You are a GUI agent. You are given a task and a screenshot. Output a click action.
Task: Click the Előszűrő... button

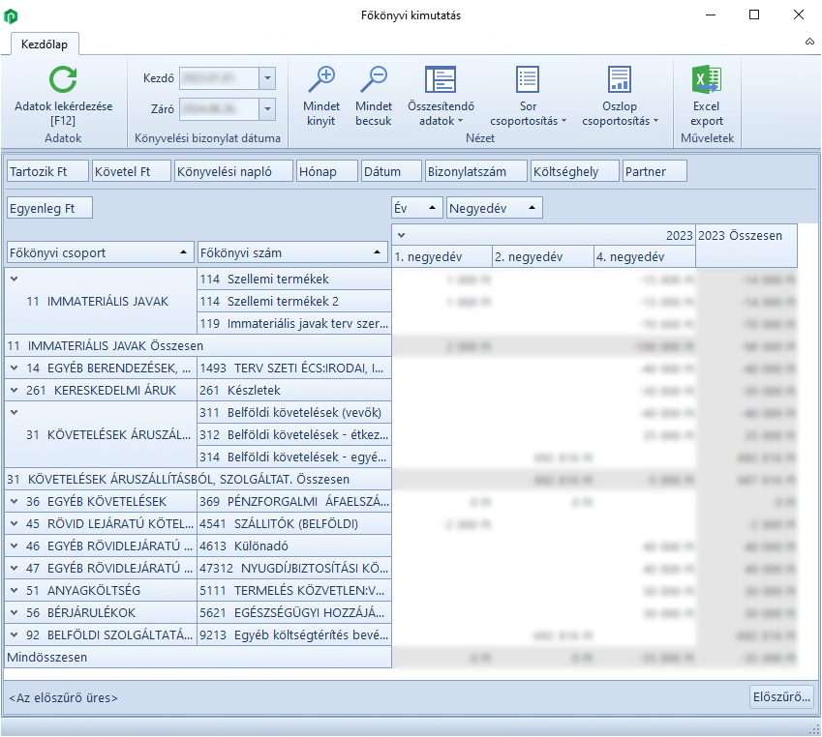[x=781, y=696]
